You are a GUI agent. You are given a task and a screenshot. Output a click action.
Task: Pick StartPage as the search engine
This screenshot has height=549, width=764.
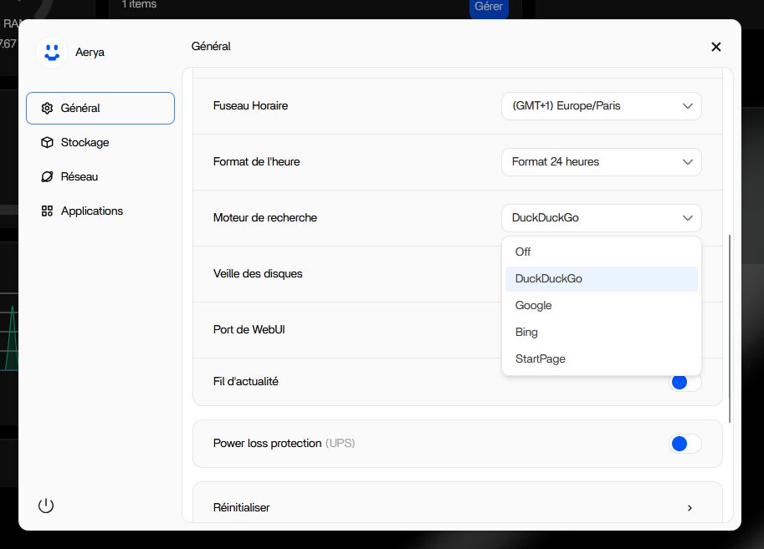tap(541, 358)
